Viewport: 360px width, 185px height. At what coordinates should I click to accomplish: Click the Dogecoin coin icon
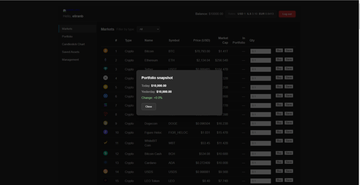pos(105,123)
